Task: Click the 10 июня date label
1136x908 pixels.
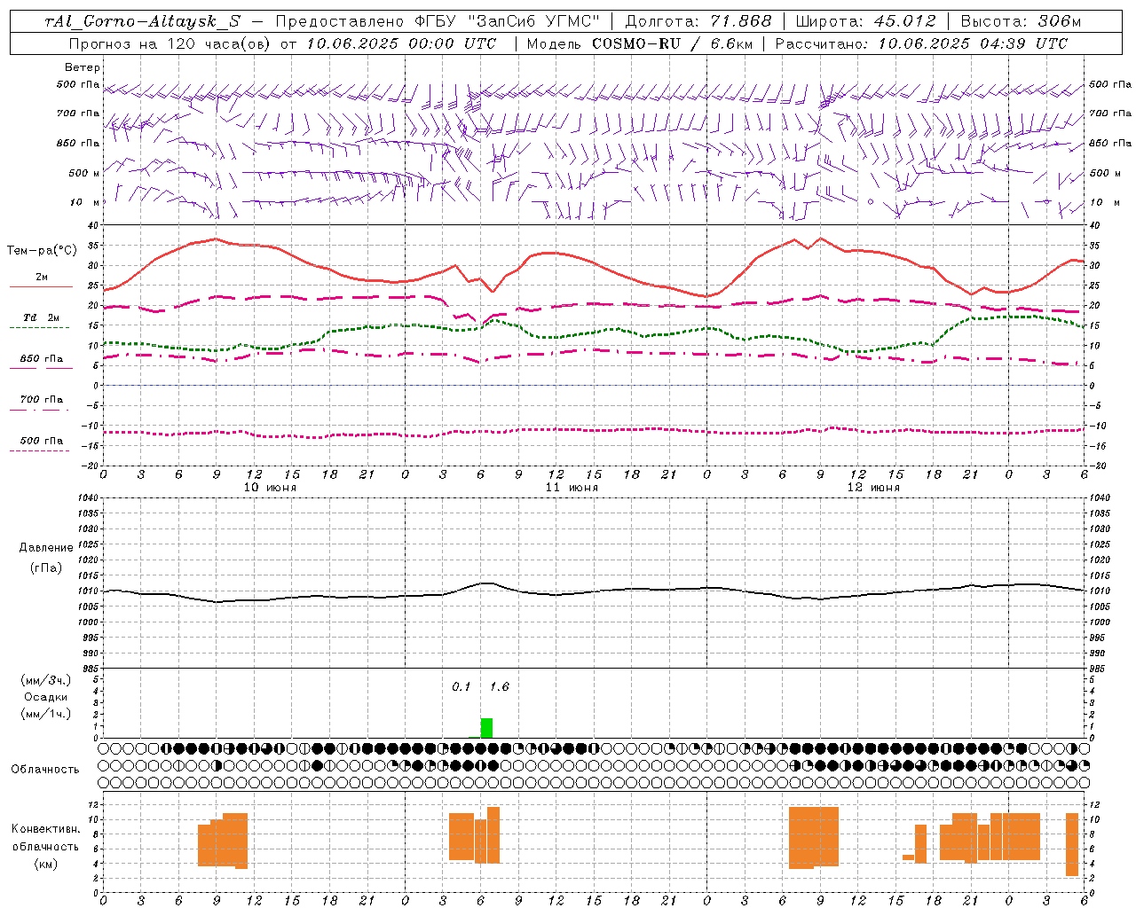Action: (x=270, y=488)
